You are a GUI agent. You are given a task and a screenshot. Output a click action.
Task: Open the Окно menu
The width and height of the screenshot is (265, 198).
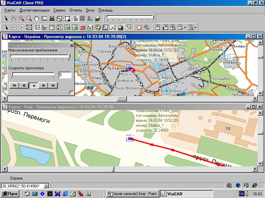(90, 10)
